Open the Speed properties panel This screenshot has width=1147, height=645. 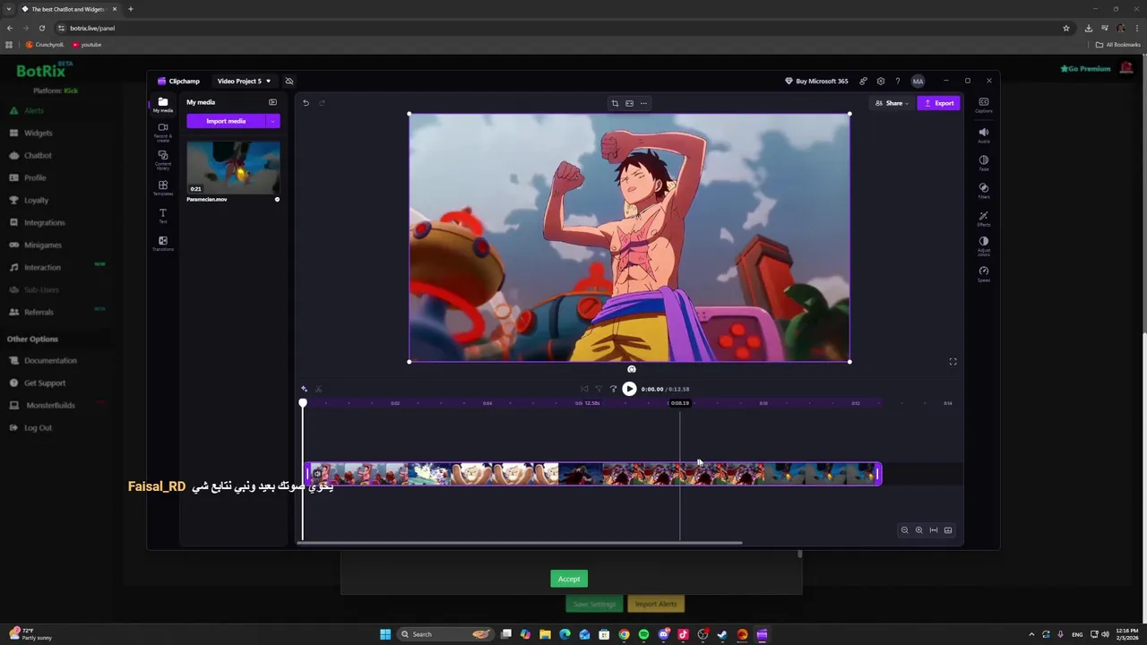[983, 273]
